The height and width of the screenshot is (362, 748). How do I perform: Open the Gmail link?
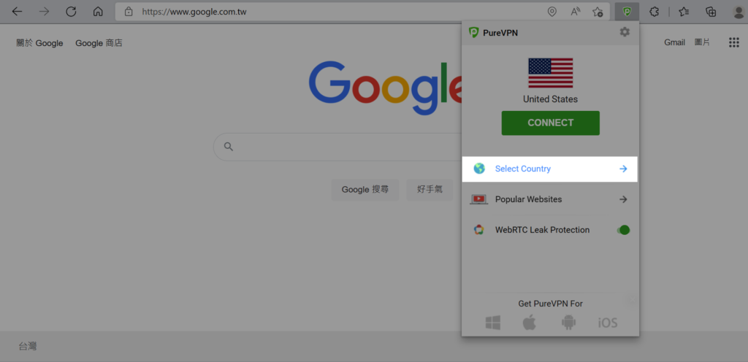tap(674, 42)
